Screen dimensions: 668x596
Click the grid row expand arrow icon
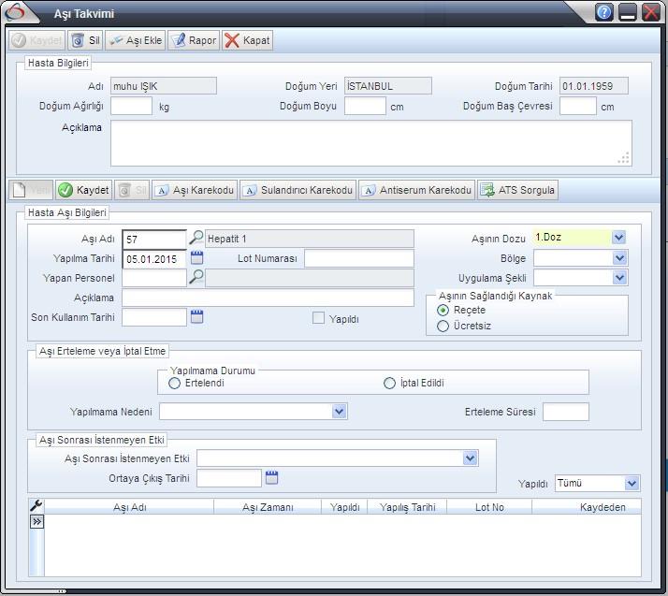click(36, 521)
